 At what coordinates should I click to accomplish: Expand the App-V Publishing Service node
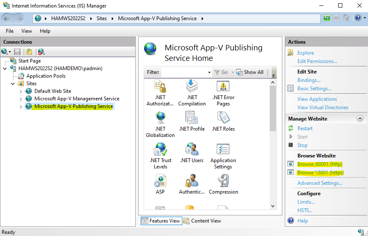[x=21, y=107]
